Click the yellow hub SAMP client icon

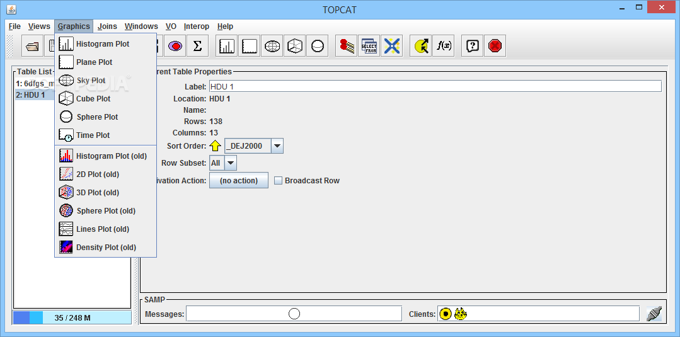tap(446, 314)
